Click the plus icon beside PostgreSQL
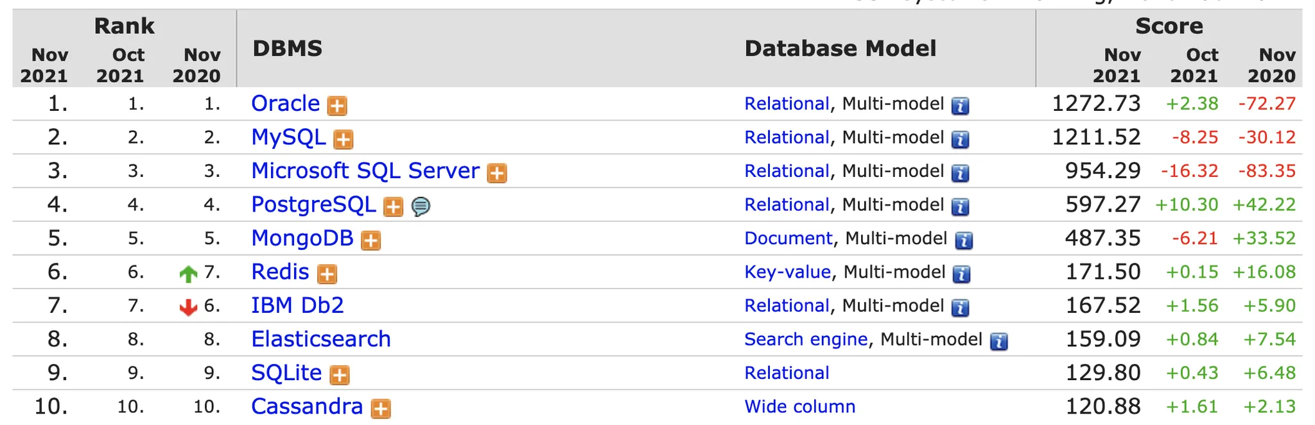The image size is (1315, 425). (393, 206)
